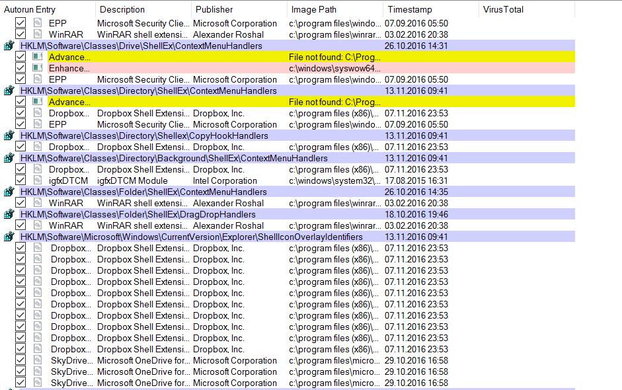Click registry icon beside Directory\Background\ShellEx key
This screenshot has width=622, height=390.
9,158
